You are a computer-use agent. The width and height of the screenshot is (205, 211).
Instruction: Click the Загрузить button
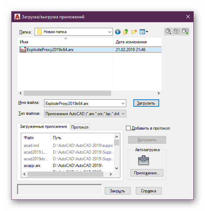[x=146, y=103]
